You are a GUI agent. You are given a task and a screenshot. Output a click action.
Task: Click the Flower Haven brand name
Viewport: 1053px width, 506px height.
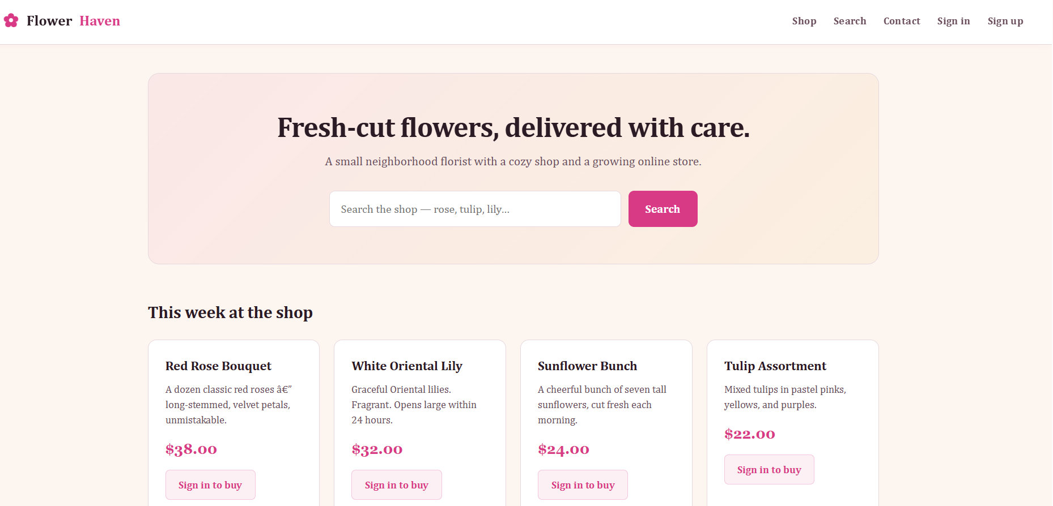coord(73,21)
